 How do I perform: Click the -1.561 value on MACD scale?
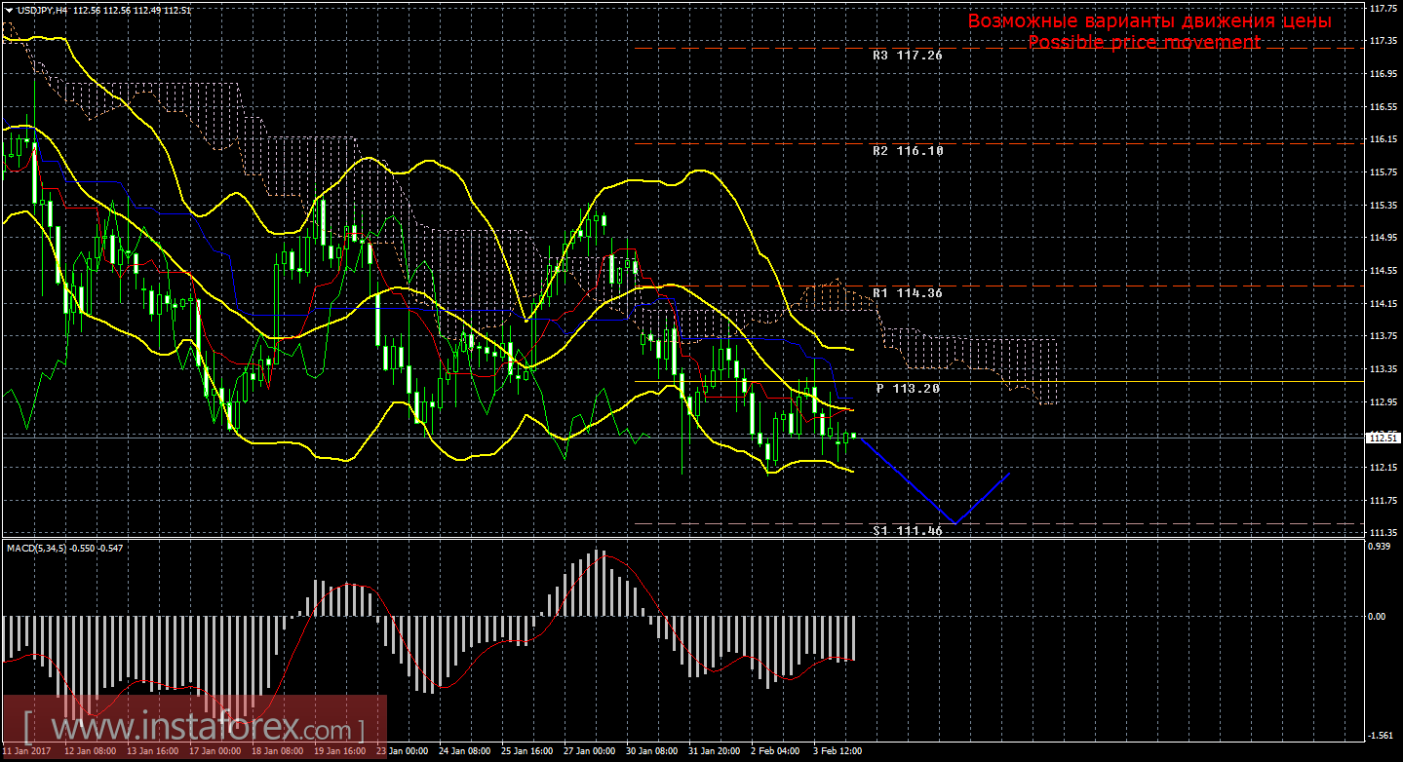(1379, 736)
